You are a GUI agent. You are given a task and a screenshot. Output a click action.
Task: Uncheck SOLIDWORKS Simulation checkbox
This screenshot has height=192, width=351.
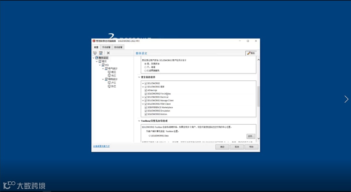coord(146,111)
